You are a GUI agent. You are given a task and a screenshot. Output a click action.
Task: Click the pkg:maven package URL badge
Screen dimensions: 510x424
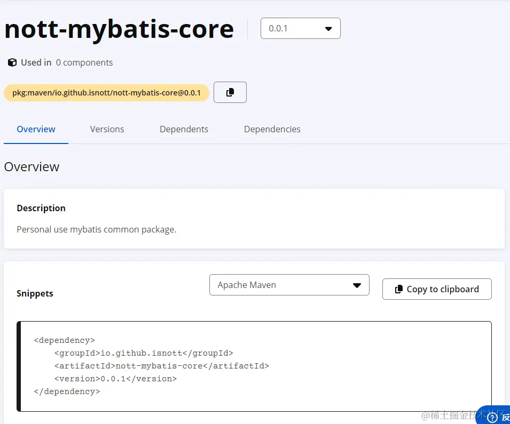point(106,93)
